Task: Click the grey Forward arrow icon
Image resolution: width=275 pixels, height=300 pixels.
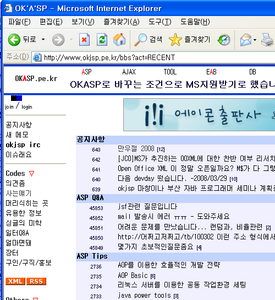Action: pos(58,40)
